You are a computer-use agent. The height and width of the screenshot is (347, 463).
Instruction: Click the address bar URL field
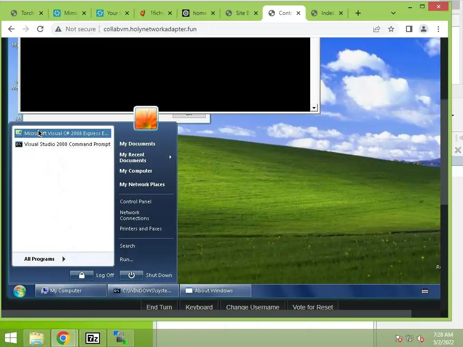point(150,29)
